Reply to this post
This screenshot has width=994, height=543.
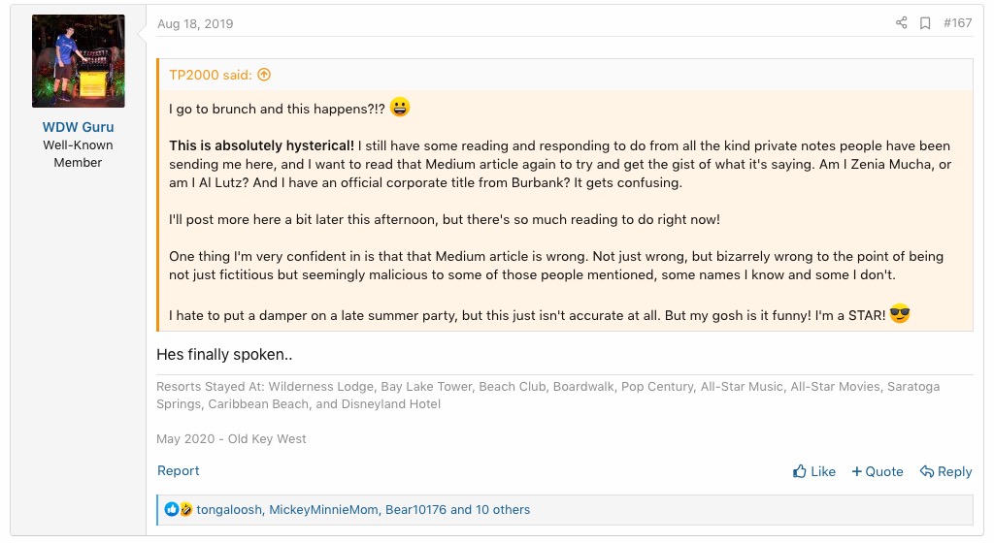click(945, 471)
